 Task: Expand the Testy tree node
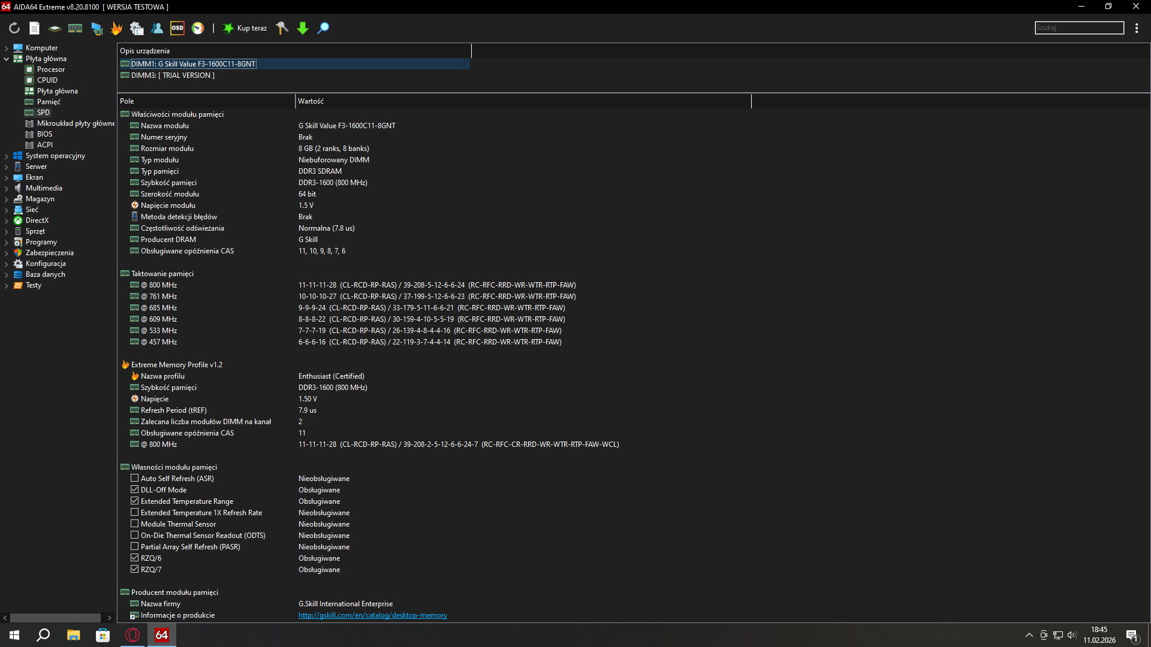(x=6, y=285)
